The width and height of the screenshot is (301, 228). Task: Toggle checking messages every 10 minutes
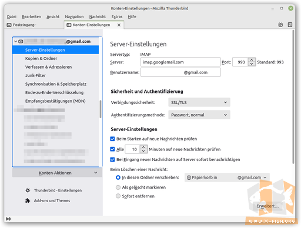coord(112,149)
